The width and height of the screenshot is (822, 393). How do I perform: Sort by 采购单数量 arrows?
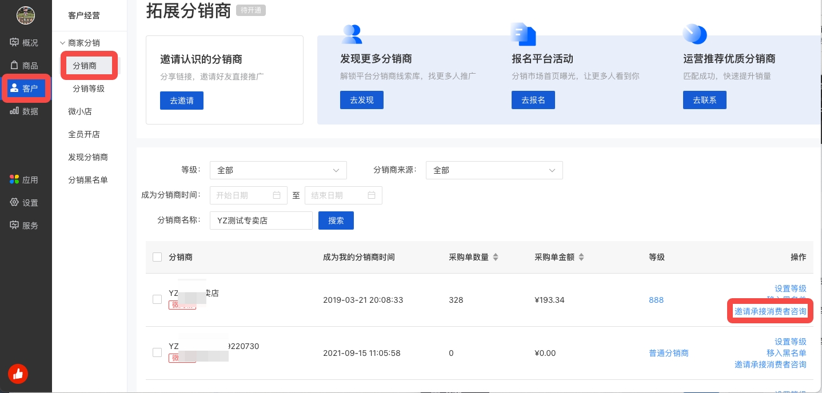pyautogui.click(x=496, y=258)
